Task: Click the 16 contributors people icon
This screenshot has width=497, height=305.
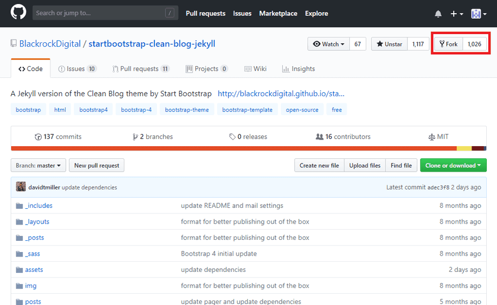Action: (x=320, y=137)
